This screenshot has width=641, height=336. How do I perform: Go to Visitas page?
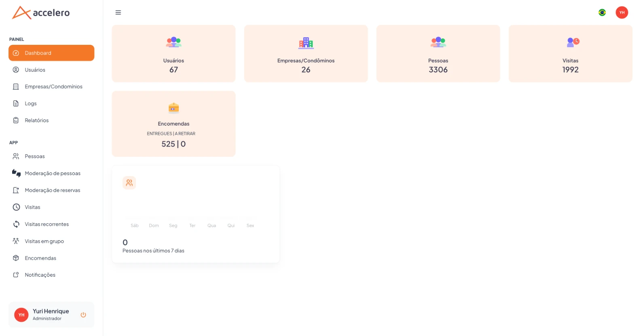pos(51,207)
